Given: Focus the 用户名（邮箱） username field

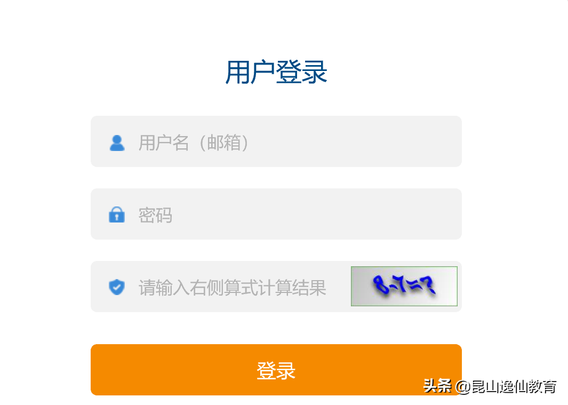Looking at the screenshot, I should 276,141.
